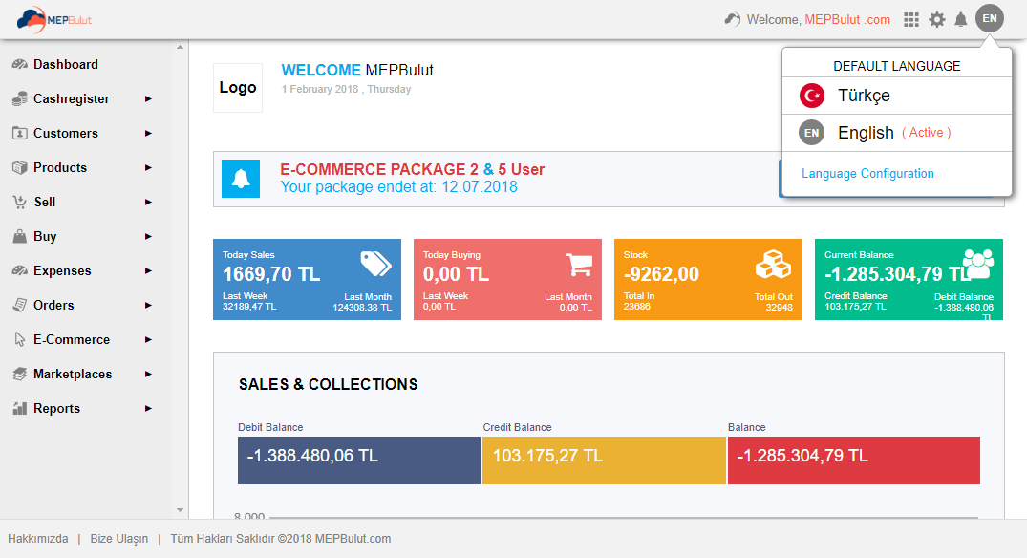
Task: Click the Dashboard gauge icon in sidebar
Action: 20,64
